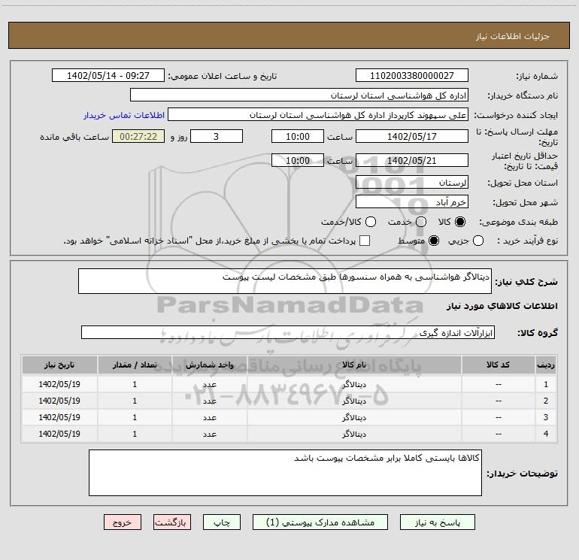Click the بازگشت back button
The height and width of the screenshot is (560, 579).
[172, 522]
